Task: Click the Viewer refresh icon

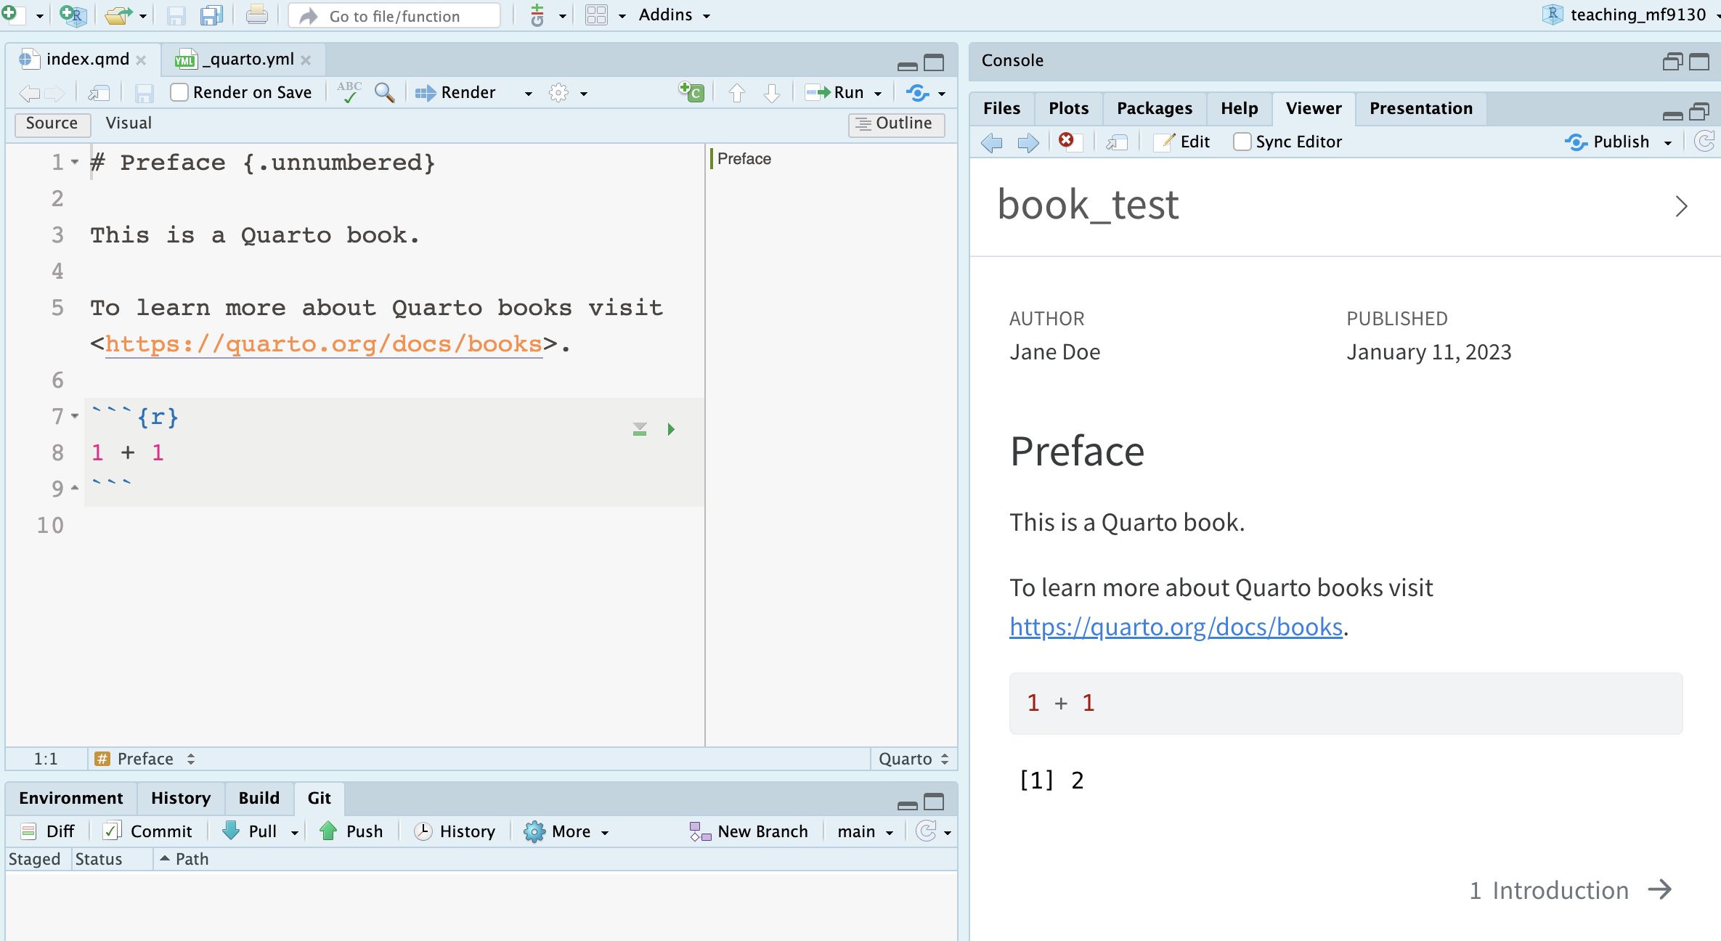Action: point(1704,142)
